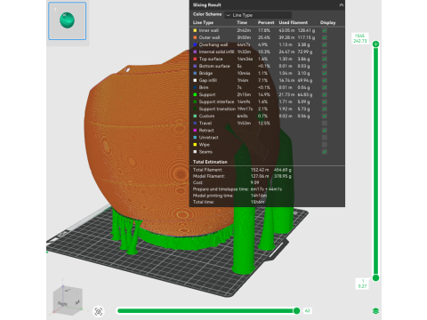Toggle Brim display checkbox

(x=325, y=87)
